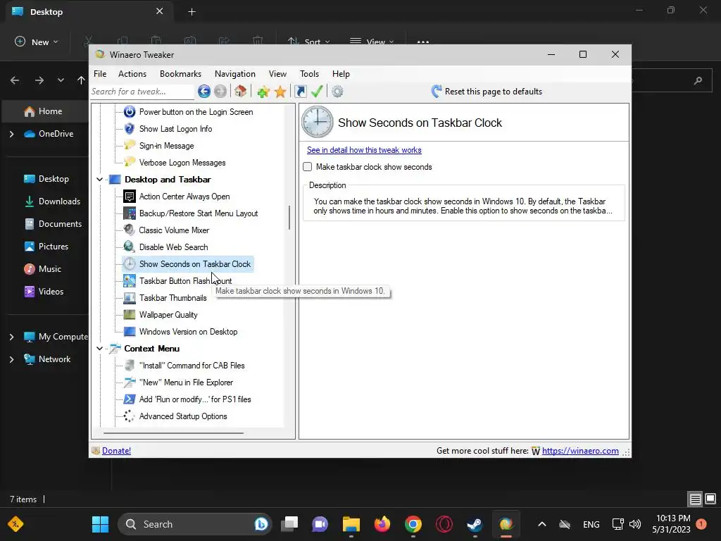This screenshot has width=721, height=541.
Task: Open recent locations dropdown in File Explorer
Action: pos(61,80)
